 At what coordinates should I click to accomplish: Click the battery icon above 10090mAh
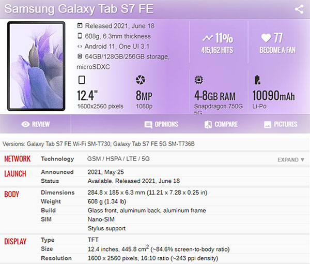point(257,80)
